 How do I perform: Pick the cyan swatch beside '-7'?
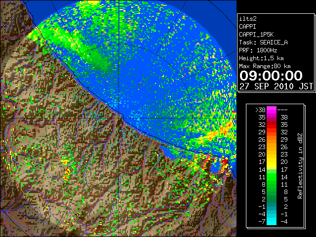pyautogui.click(x=272, y=222)
